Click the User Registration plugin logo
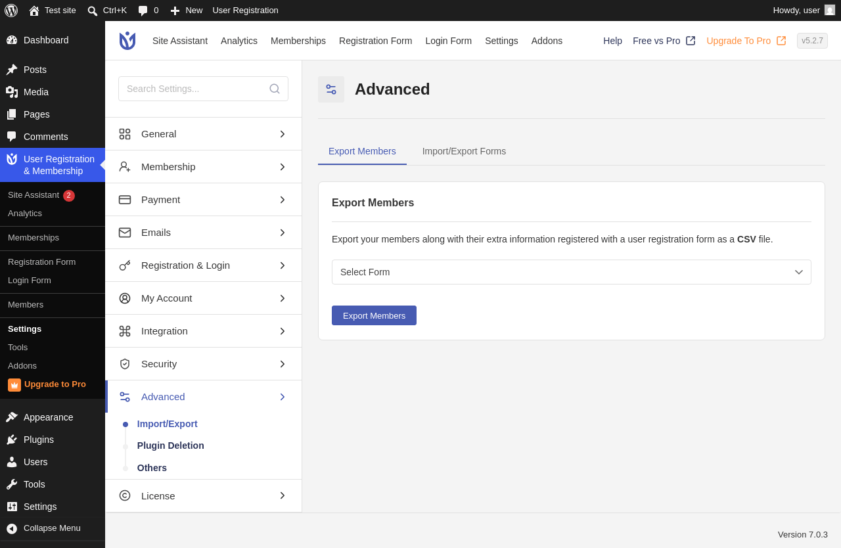841x548 pixels. coord(127,41)
